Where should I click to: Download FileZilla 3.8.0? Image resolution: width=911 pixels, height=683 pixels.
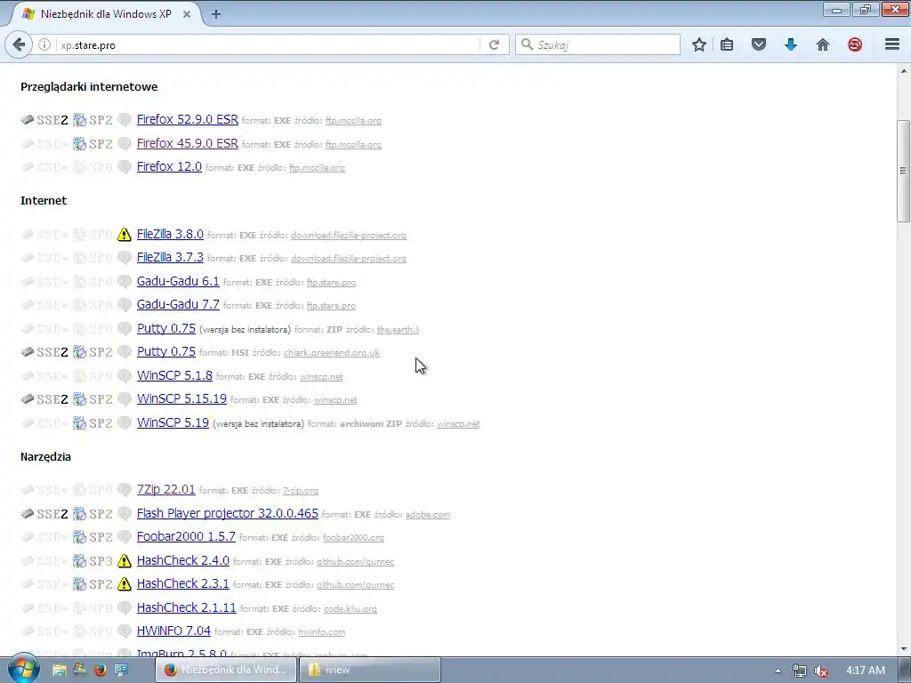(x=170, y=234)
